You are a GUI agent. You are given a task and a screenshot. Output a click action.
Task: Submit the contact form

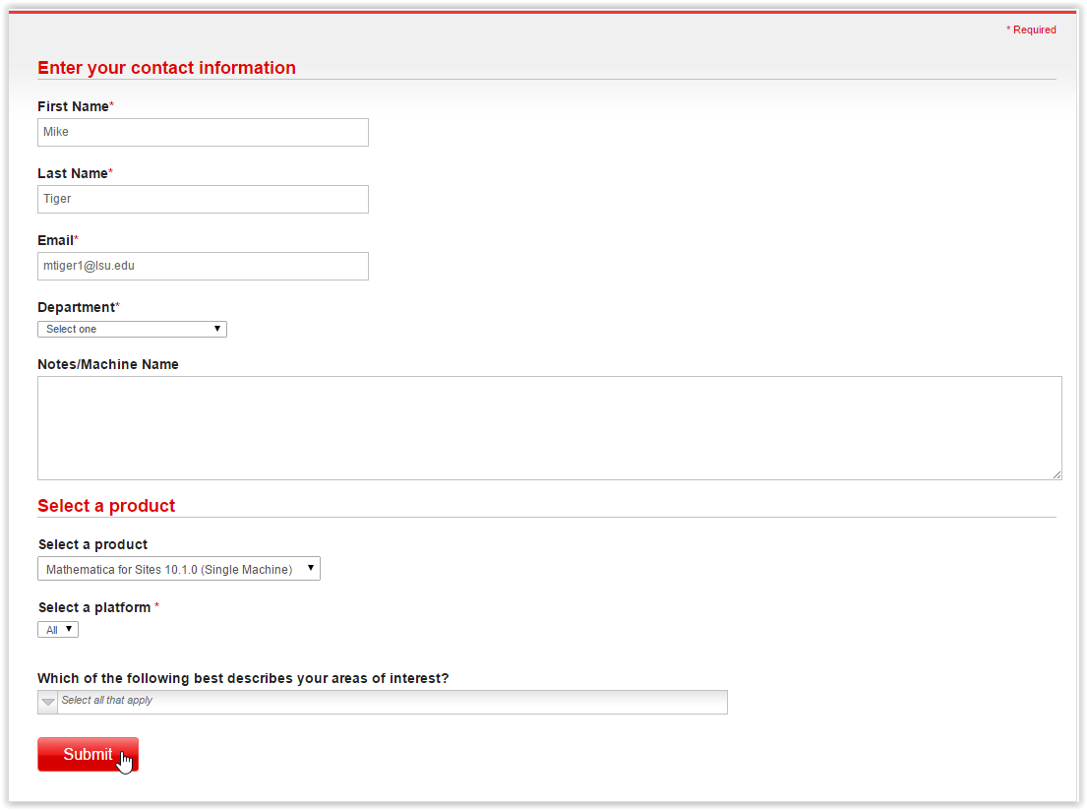(88, 755)
